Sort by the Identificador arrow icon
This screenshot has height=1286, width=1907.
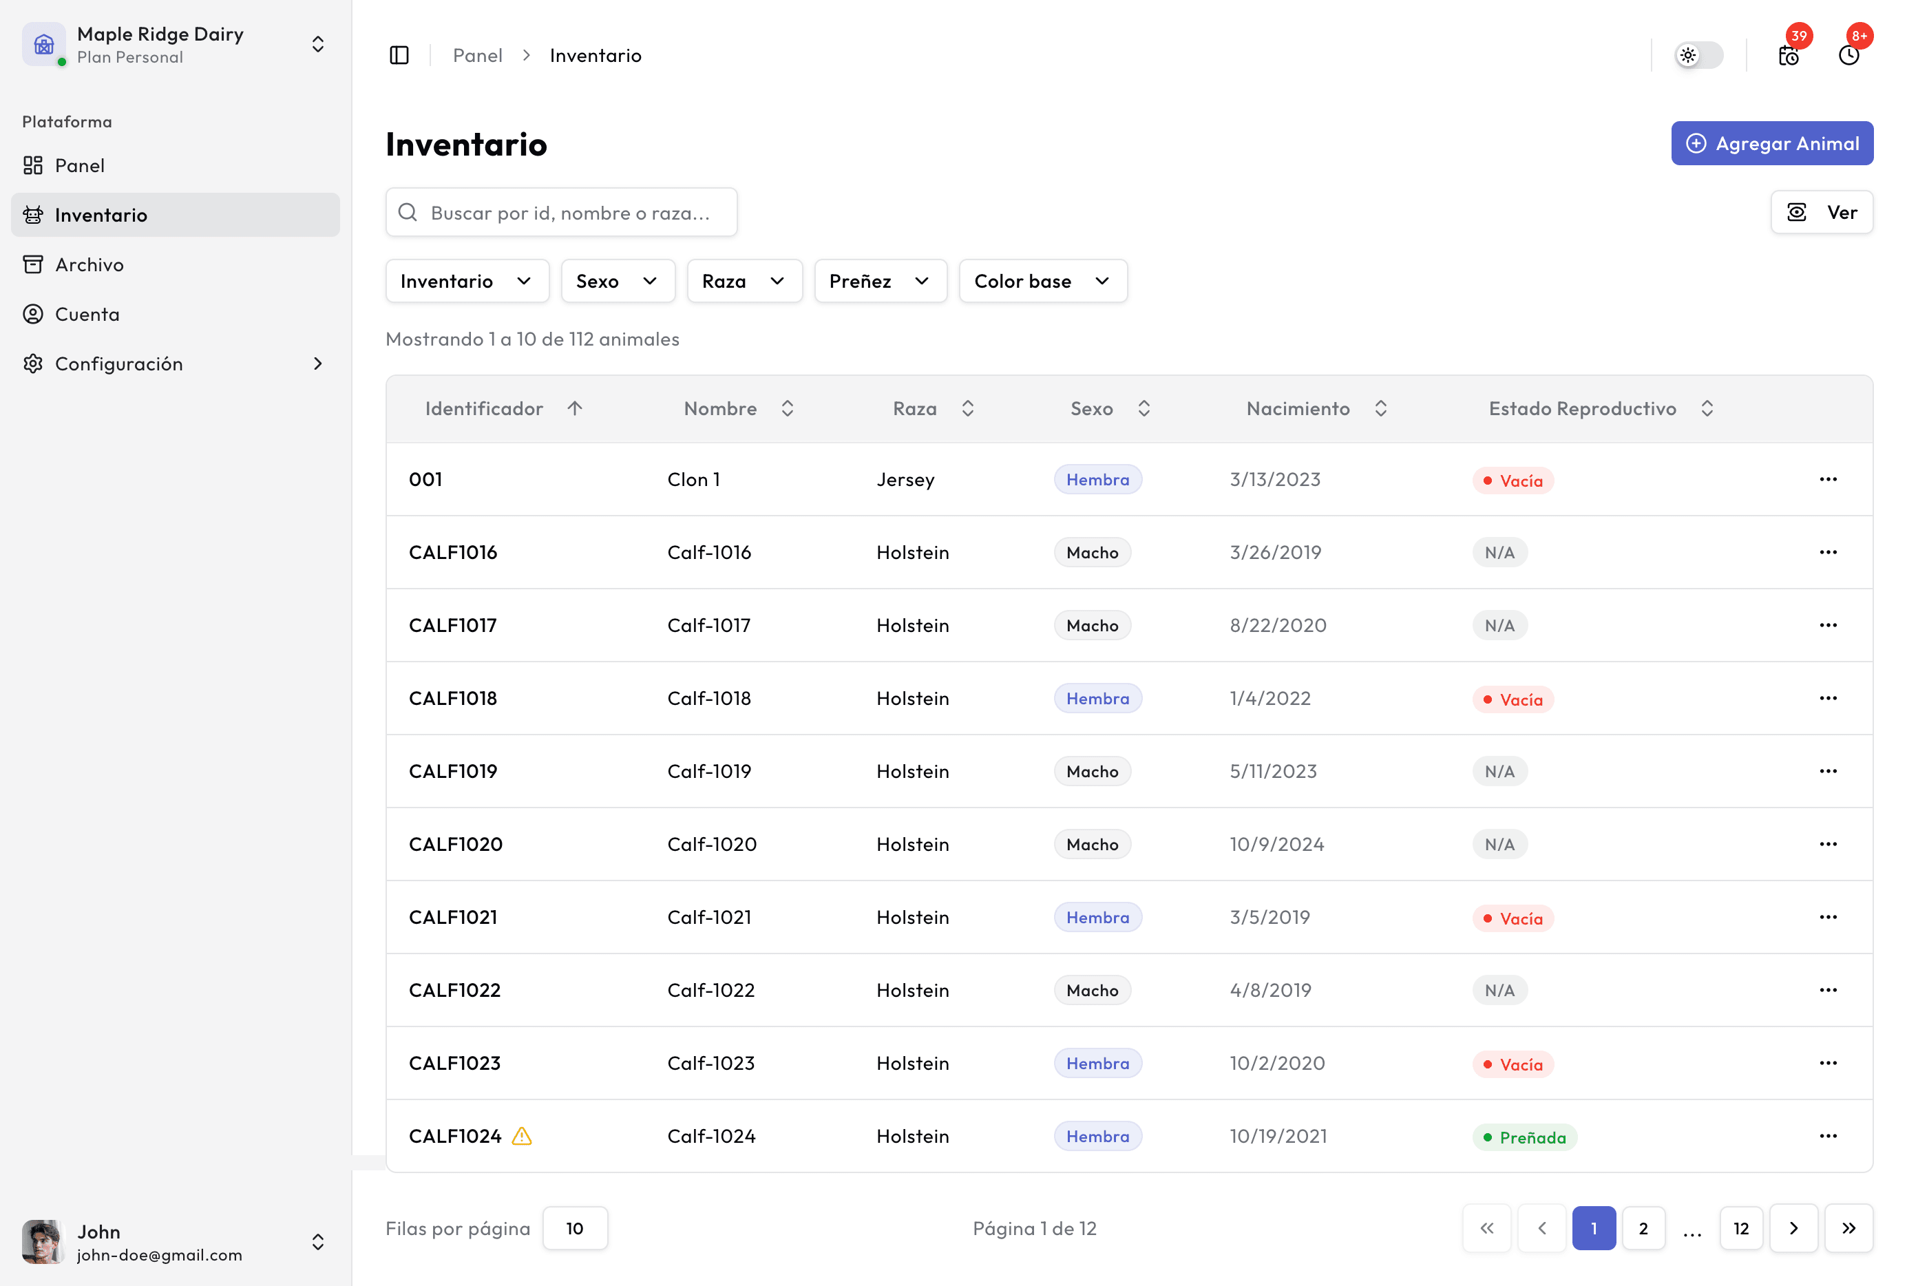coord(574,408)
